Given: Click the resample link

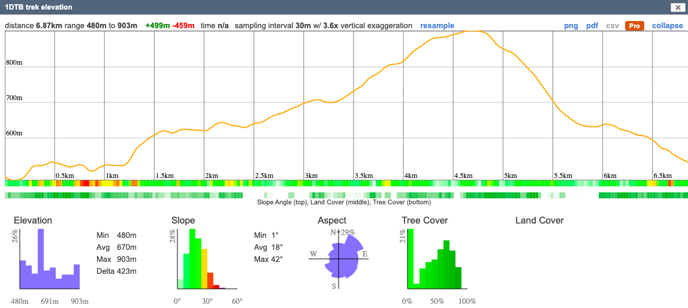Looking at the screenshot, I should (x=437, y=26).
